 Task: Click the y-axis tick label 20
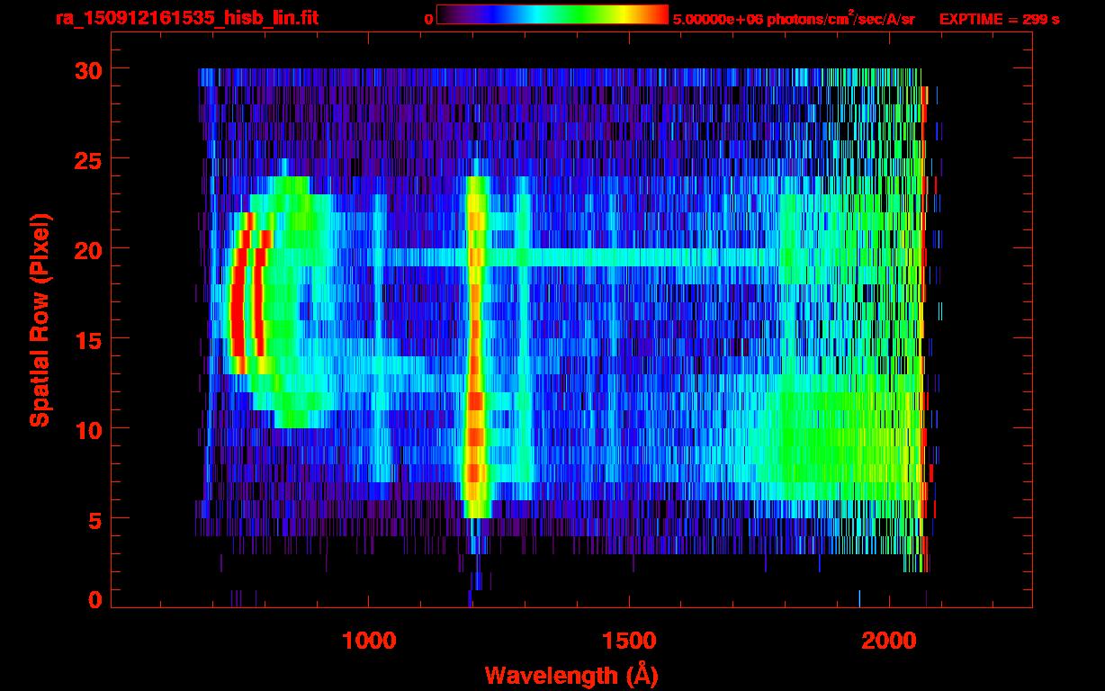[x=89, y=248]
